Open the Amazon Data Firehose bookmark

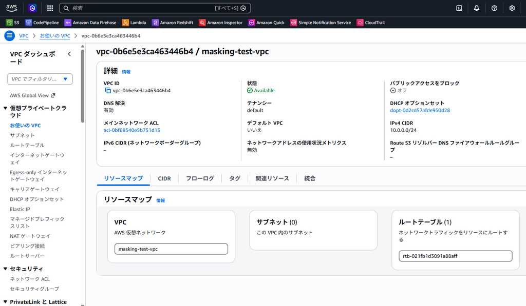(90, 23)
